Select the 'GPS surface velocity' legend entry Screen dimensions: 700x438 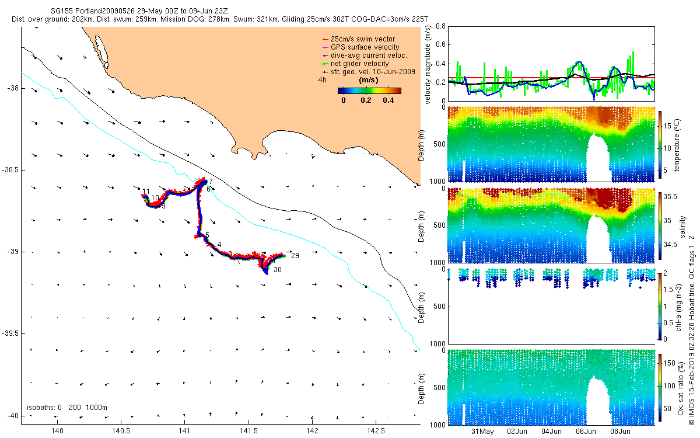coord(360,47)
